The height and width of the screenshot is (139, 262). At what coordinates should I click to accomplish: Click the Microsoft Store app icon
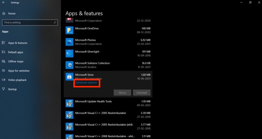click(x=69, y=77)
